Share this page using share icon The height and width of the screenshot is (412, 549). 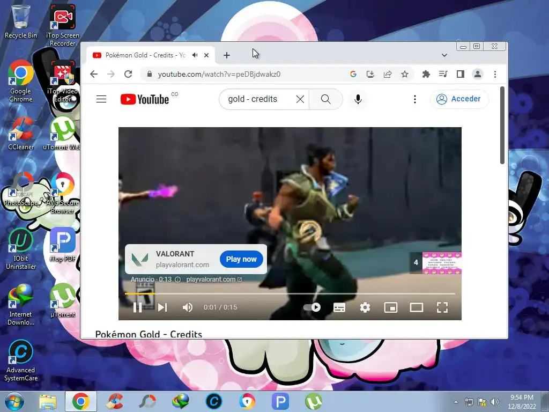pos(387,74)
